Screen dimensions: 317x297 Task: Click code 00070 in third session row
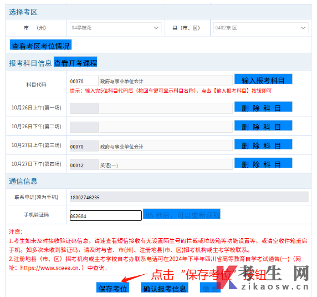pos(84,146)
